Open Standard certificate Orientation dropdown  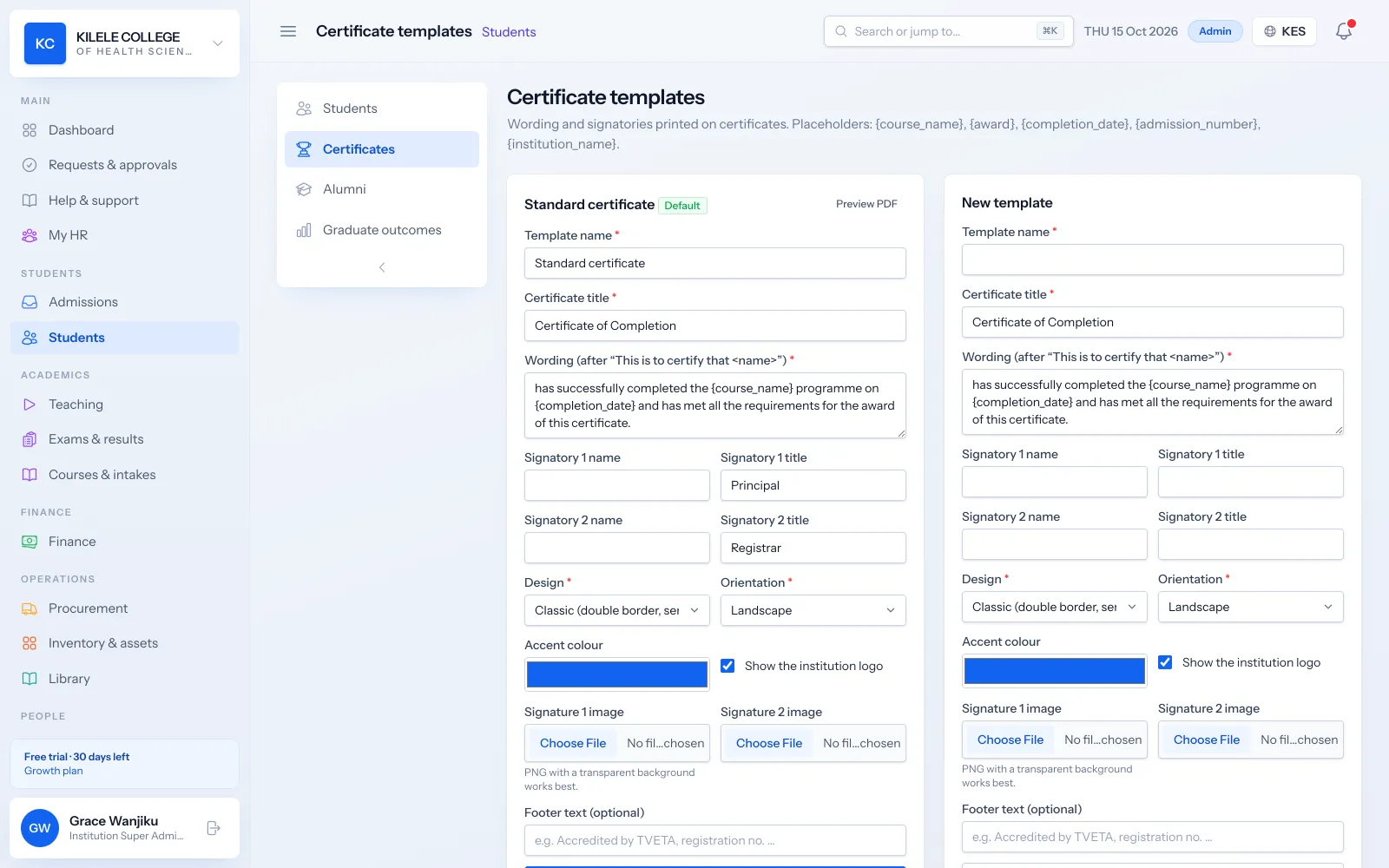coord(813,610)
